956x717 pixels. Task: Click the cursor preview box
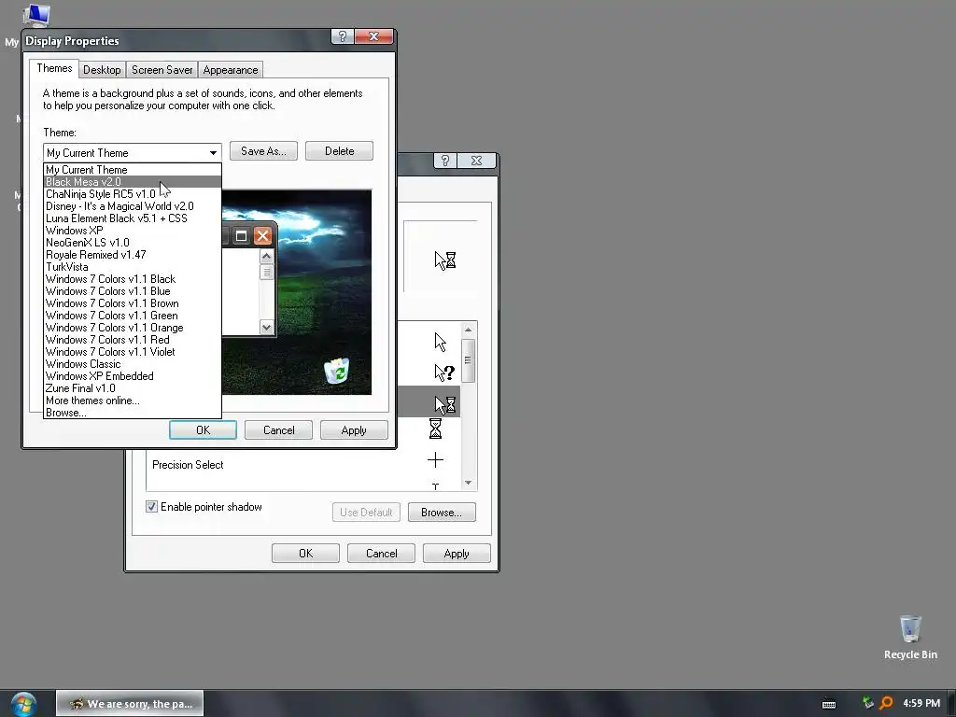coord(441,257)
